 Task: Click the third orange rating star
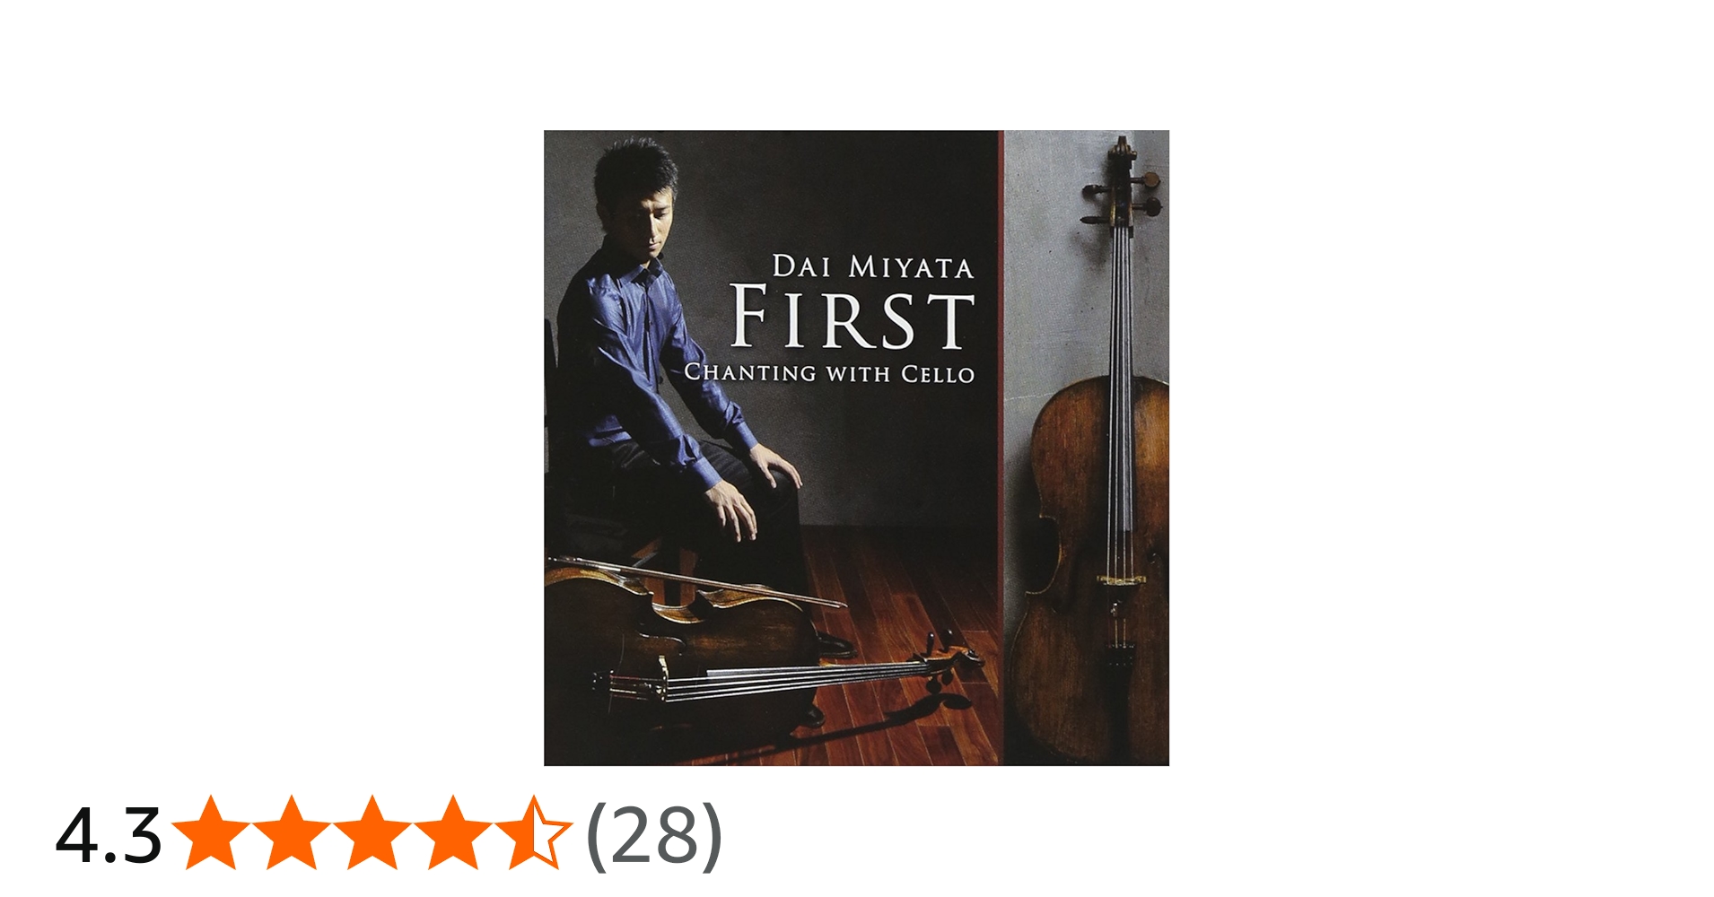372,833
